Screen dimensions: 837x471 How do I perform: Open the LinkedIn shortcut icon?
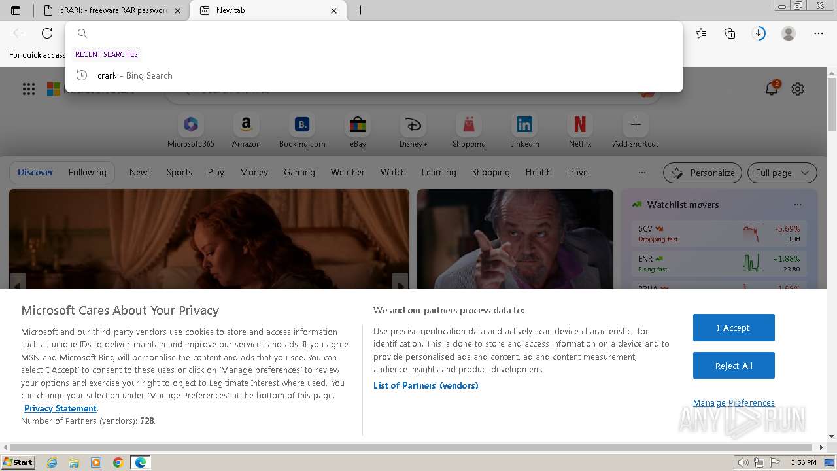coord(524,124)
